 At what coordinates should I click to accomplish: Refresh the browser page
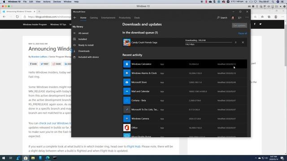tap(17, 17)
